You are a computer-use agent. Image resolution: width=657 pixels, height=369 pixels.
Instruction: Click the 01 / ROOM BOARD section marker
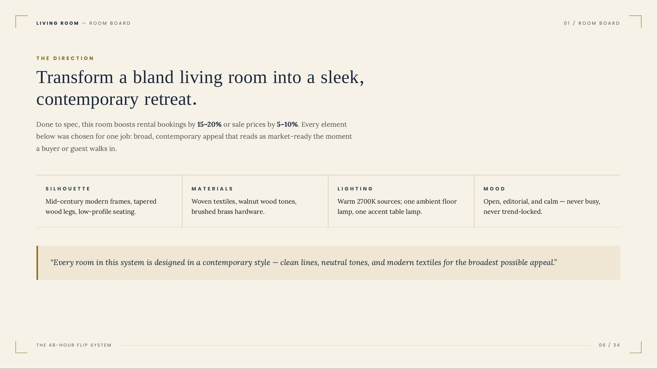(x=592, y=23)
